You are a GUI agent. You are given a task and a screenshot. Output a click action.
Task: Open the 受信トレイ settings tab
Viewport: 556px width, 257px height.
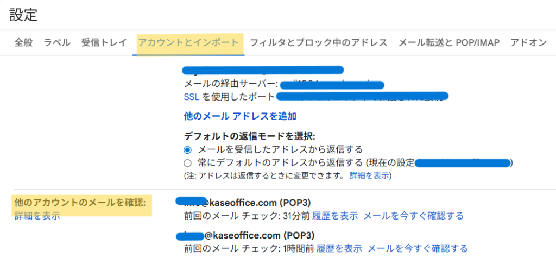(104, 42)
